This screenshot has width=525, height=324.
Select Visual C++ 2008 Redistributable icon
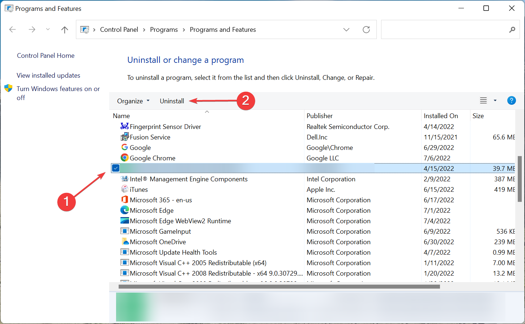click(125, 273)
